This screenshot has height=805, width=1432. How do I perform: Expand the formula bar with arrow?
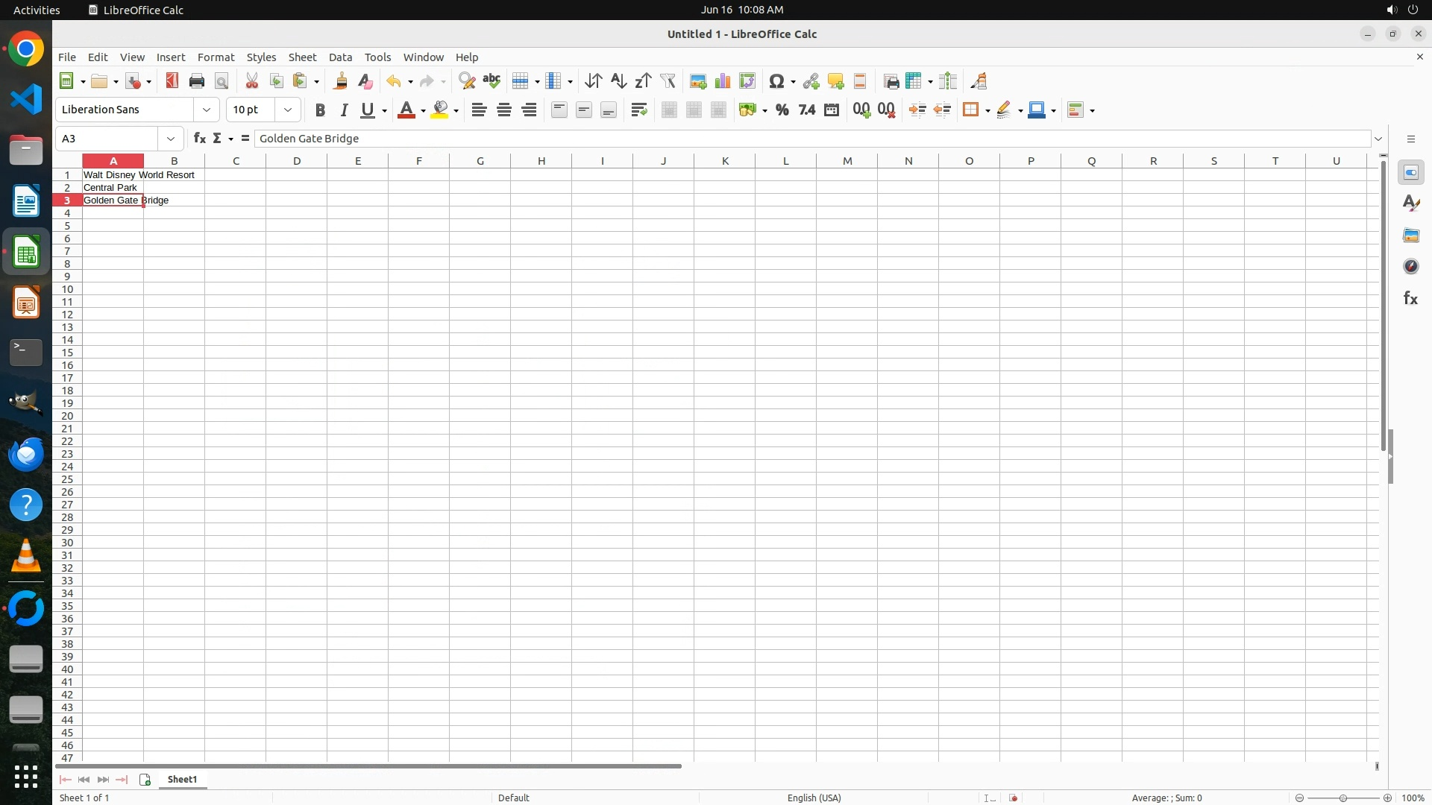pos(1378,139)
